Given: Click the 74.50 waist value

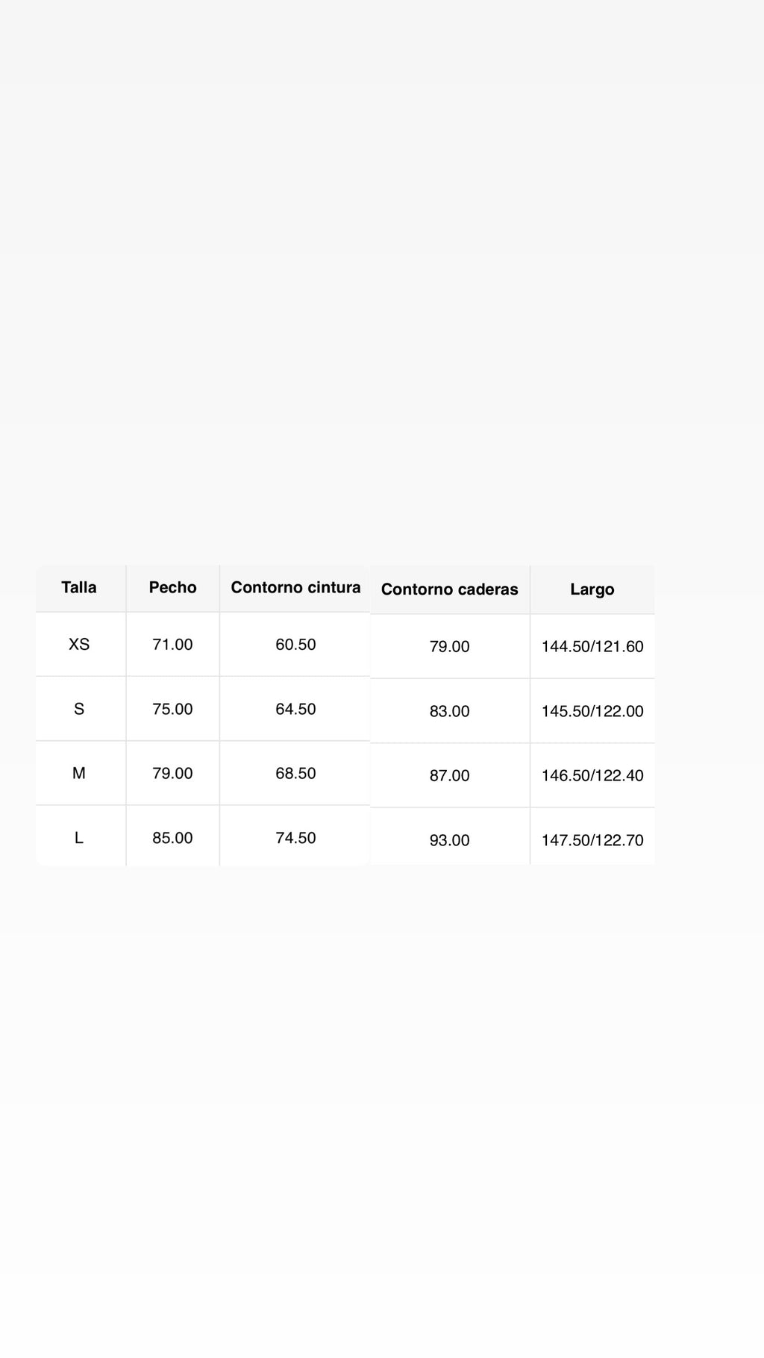Looking at the screenshot, I should click(295, 838).
